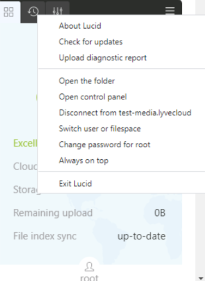Viewport: 205px width, 281px height.
Task: Open the dashboard grid tab icon
Action: [x=9, y=12]
